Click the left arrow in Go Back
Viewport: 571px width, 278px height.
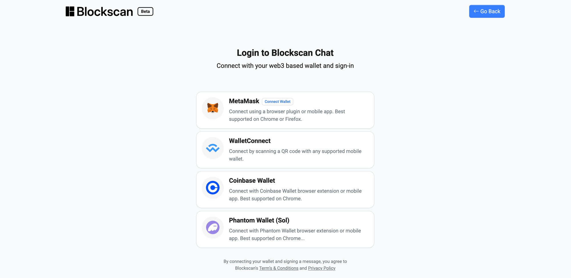[476, 11]
